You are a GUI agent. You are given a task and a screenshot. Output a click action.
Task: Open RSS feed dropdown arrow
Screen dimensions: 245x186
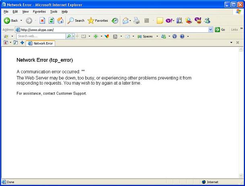tap(121, 36)
